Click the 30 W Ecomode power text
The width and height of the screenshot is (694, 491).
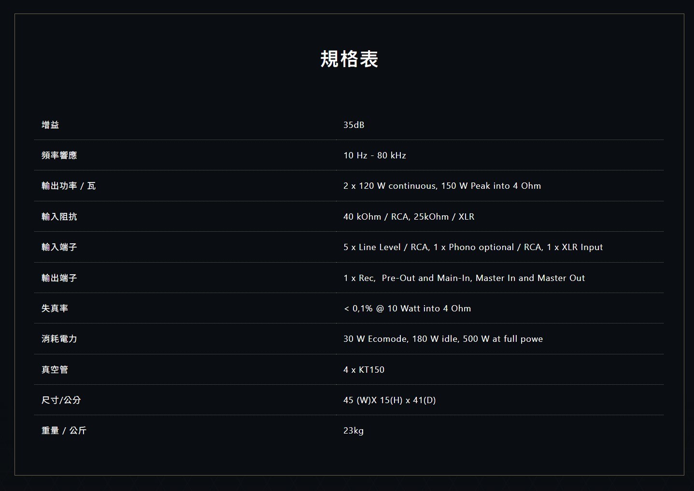(x=375, y=339)
